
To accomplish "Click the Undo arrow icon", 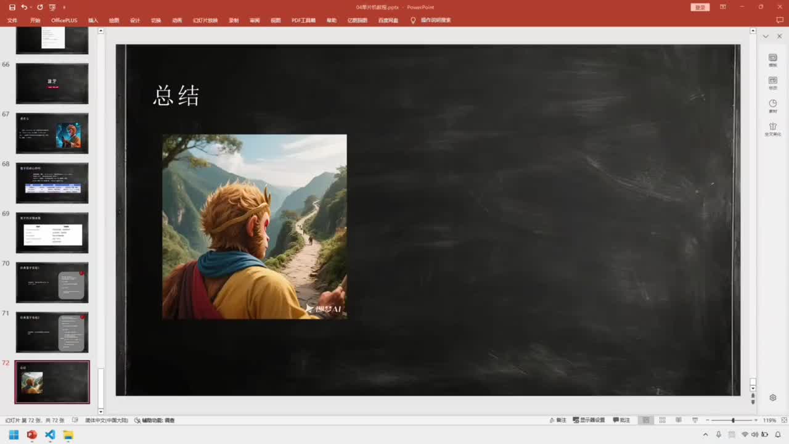I will point(23,7).
